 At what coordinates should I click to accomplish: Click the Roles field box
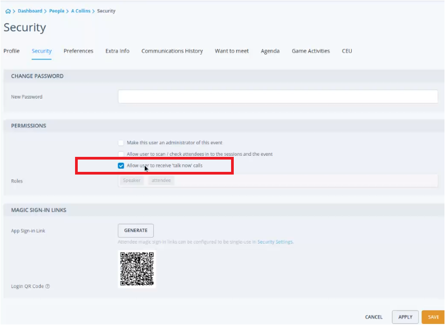point(278,180)
